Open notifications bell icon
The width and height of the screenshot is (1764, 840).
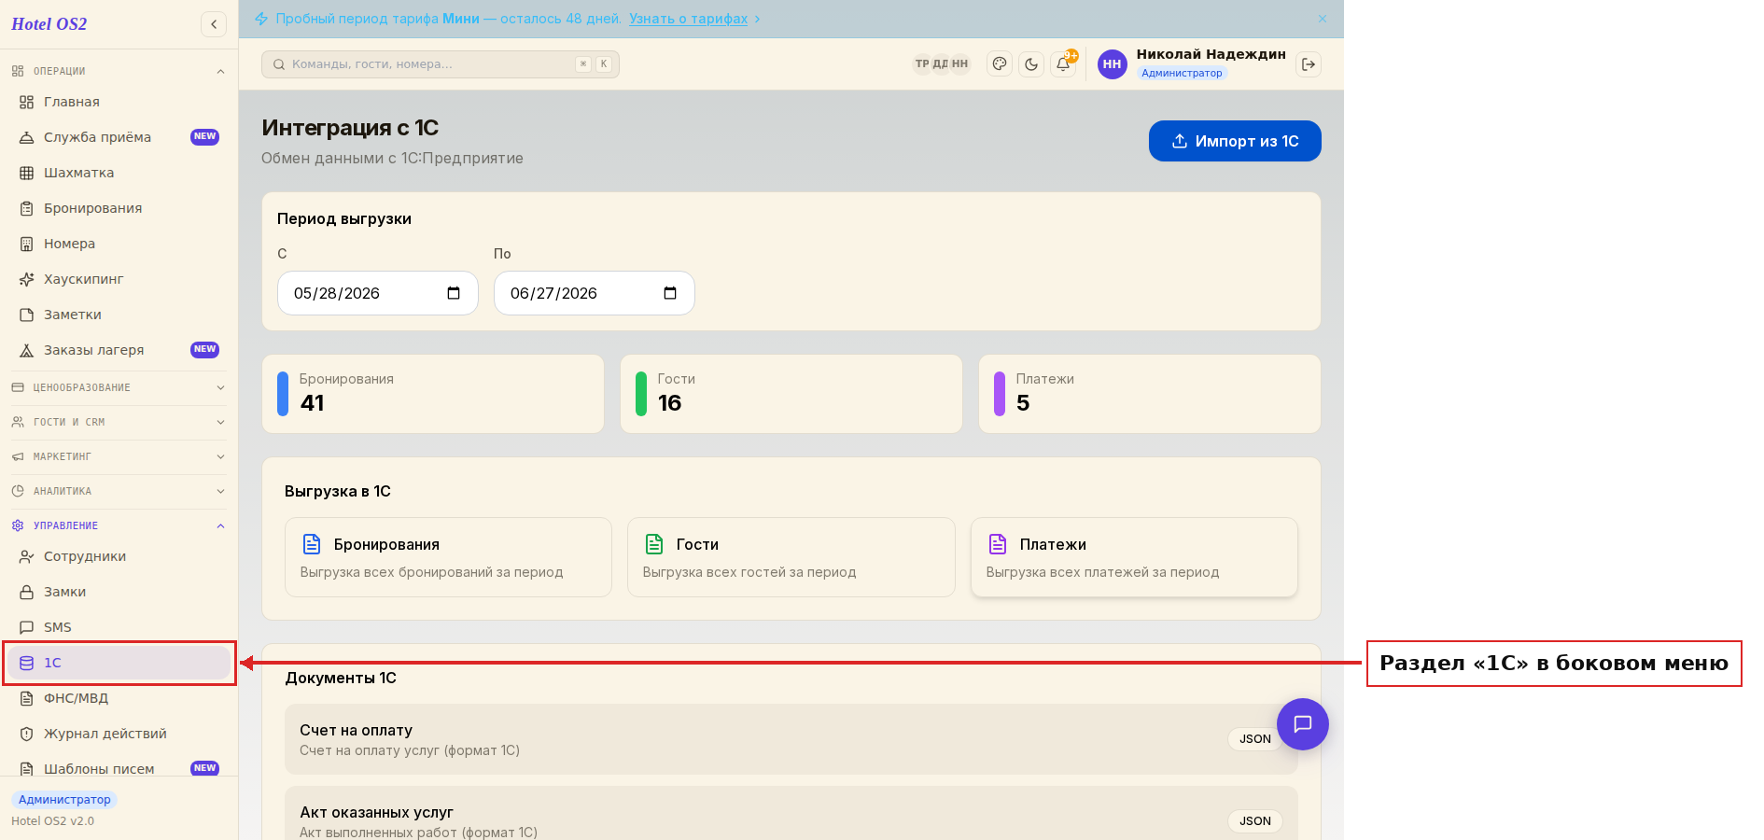[1063, 64]
